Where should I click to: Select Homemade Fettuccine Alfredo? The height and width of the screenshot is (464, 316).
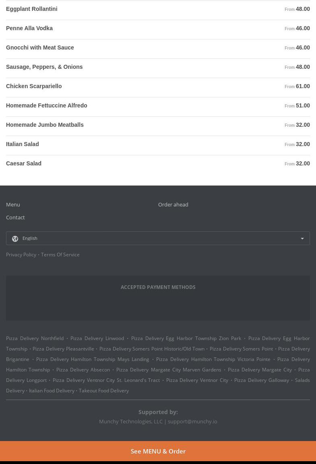pyautogui.click(x=46, y=105)
